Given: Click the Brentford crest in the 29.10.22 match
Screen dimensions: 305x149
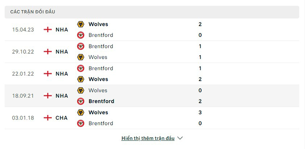Looking at the screenshot, I should (80, 46).
